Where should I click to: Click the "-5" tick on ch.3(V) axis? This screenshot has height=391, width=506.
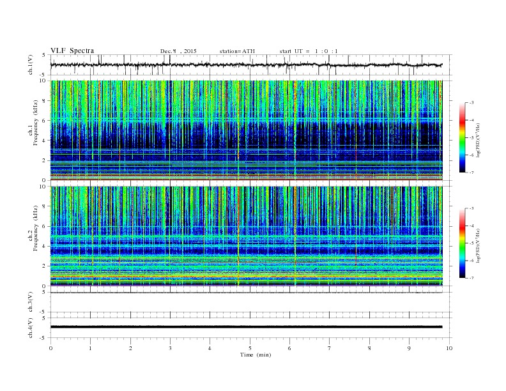(43, 312)
